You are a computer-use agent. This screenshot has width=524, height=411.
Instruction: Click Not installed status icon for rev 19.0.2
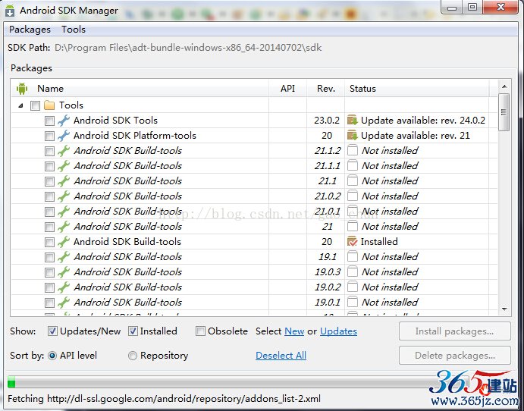click(352, 287)
